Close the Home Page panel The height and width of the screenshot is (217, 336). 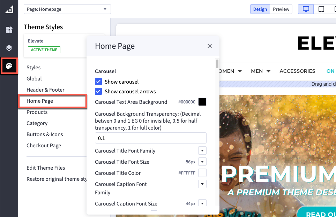210,46
